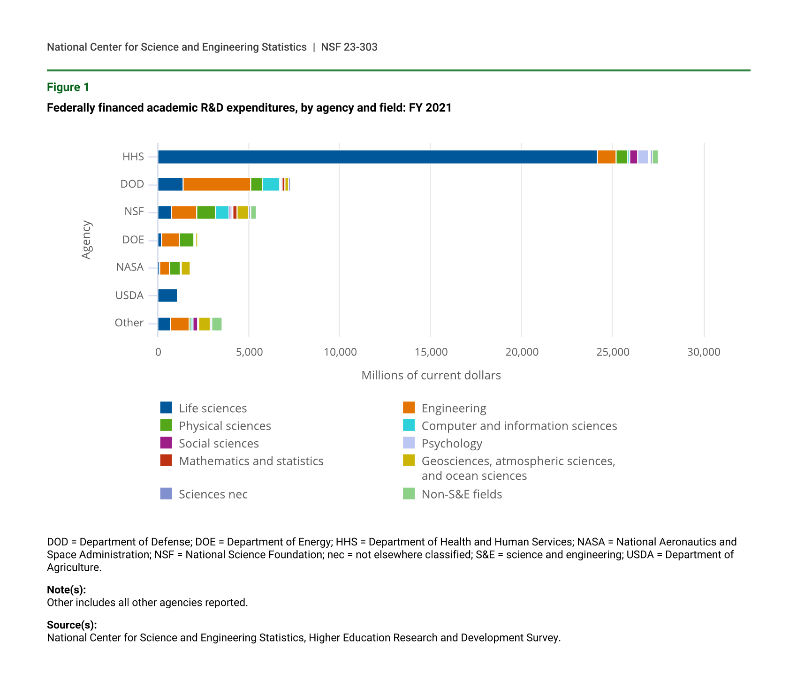Click the Physical sciences legend swatch
This screenshot has width=797, height=695.
coord(166,425)
